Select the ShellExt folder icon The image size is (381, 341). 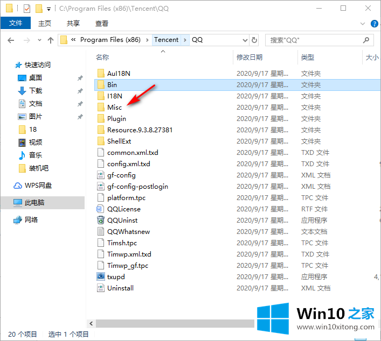(101, 141)
